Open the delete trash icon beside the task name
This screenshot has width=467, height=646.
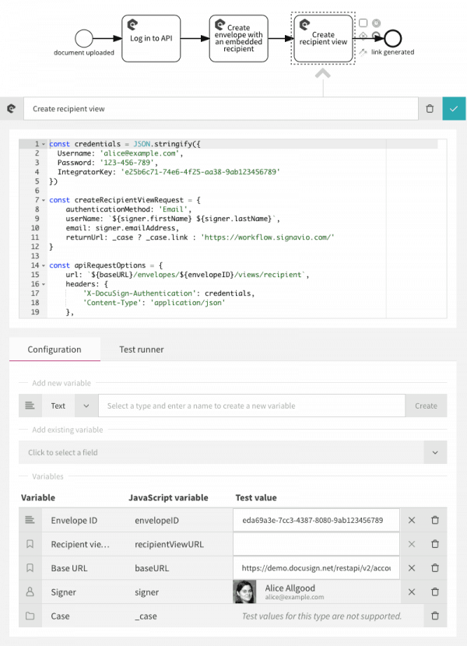tap(430, 108)
